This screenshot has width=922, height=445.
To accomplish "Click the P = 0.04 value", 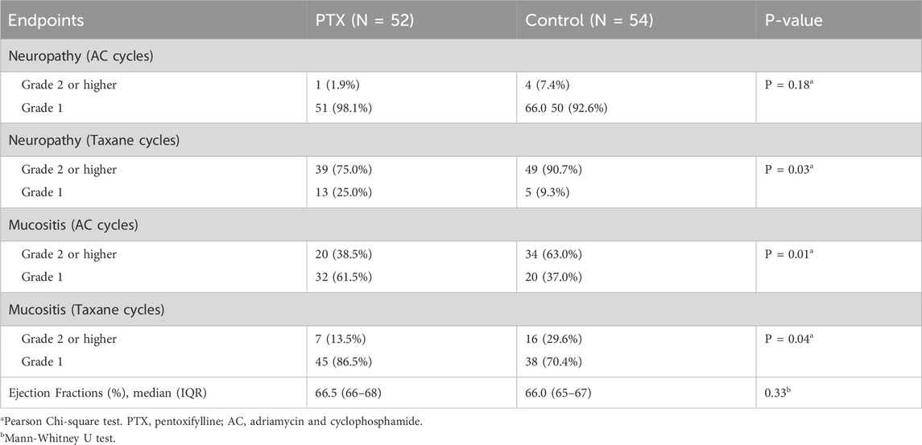I will (793, 338).
